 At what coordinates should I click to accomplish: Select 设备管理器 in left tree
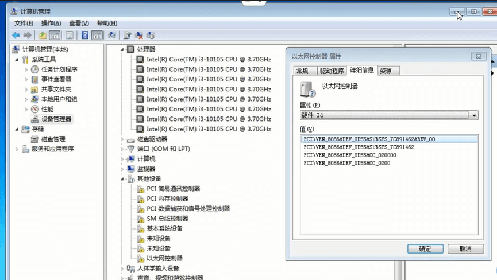point(56,119)
